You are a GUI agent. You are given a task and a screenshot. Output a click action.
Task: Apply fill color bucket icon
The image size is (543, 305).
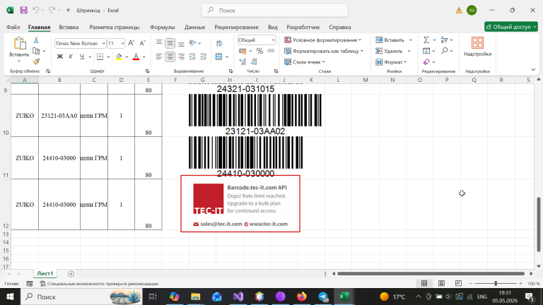point(119,56)
